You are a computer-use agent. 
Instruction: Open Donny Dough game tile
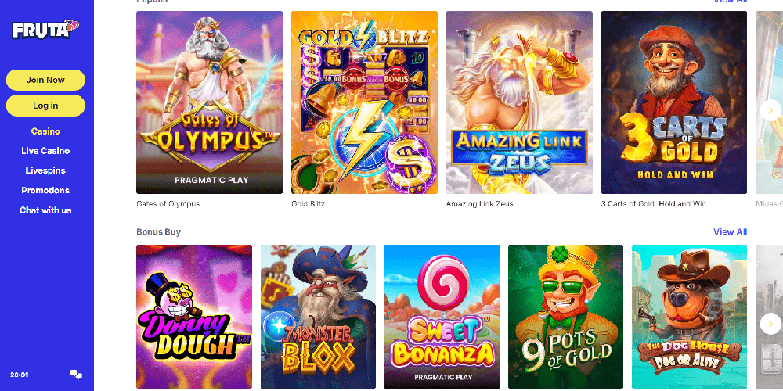click(194, 317)
